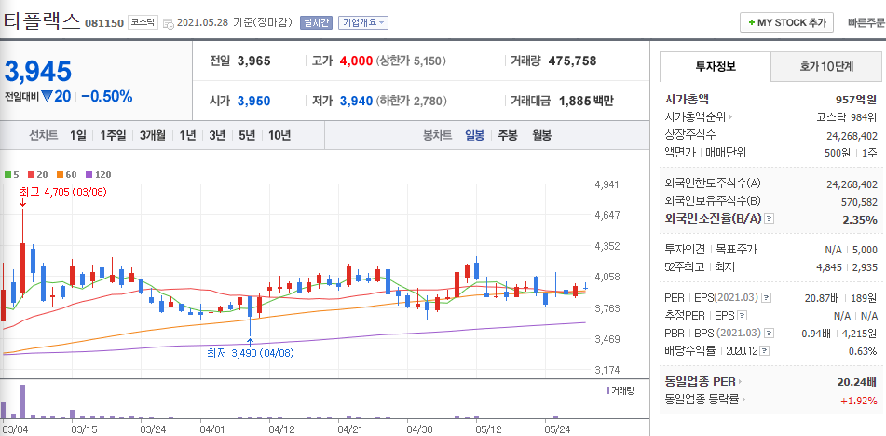Click the purple 120-day moving average swatch
The width and height of the screenshot is (886, 436).
click(x=89, y=174)
